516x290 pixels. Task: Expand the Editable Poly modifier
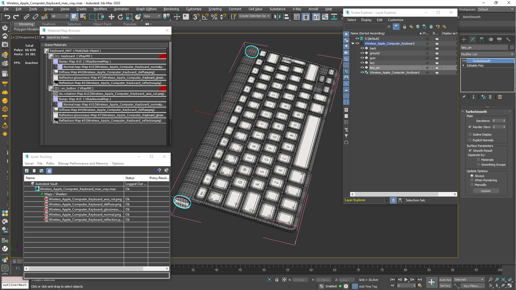coord(464,66)
